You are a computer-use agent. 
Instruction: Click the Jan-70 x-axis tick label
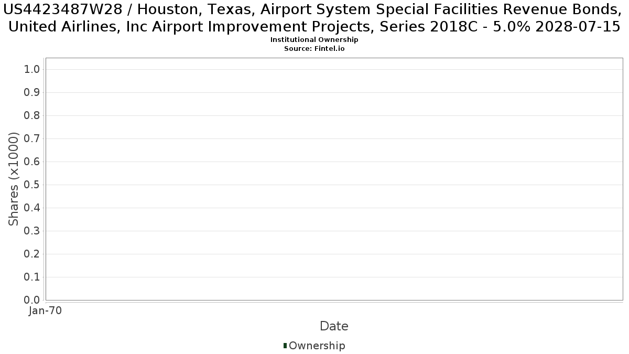46,310
